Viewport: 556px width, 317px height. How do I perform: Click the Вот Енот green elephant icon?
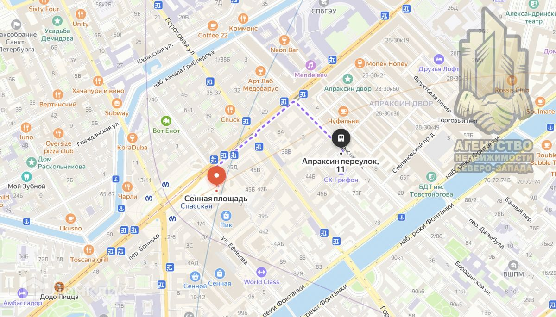tap(166, 121)
